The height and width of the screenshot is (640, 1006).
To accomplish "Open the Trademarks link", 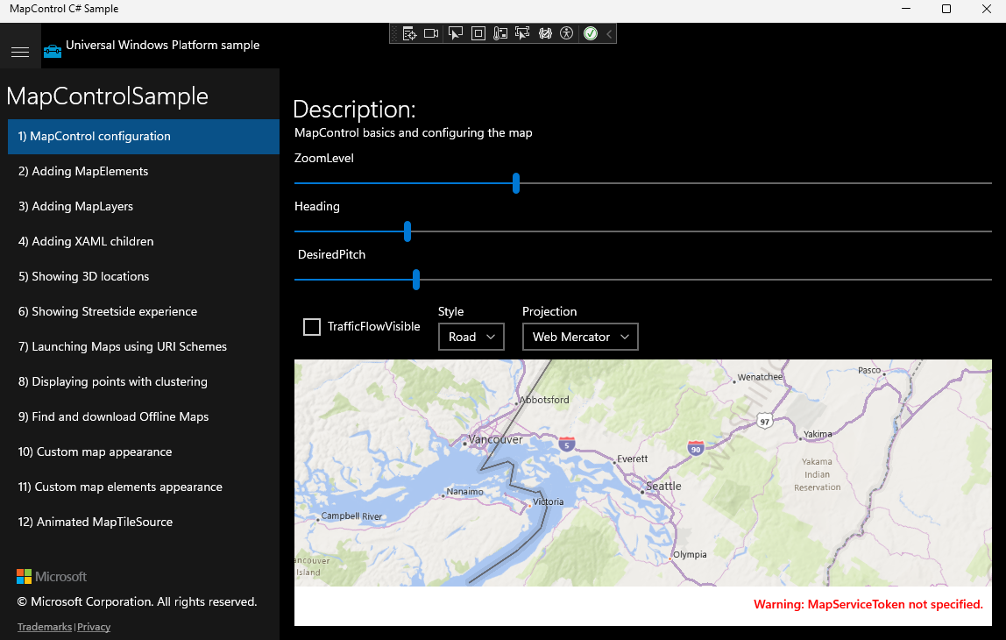I will [45, 627].
